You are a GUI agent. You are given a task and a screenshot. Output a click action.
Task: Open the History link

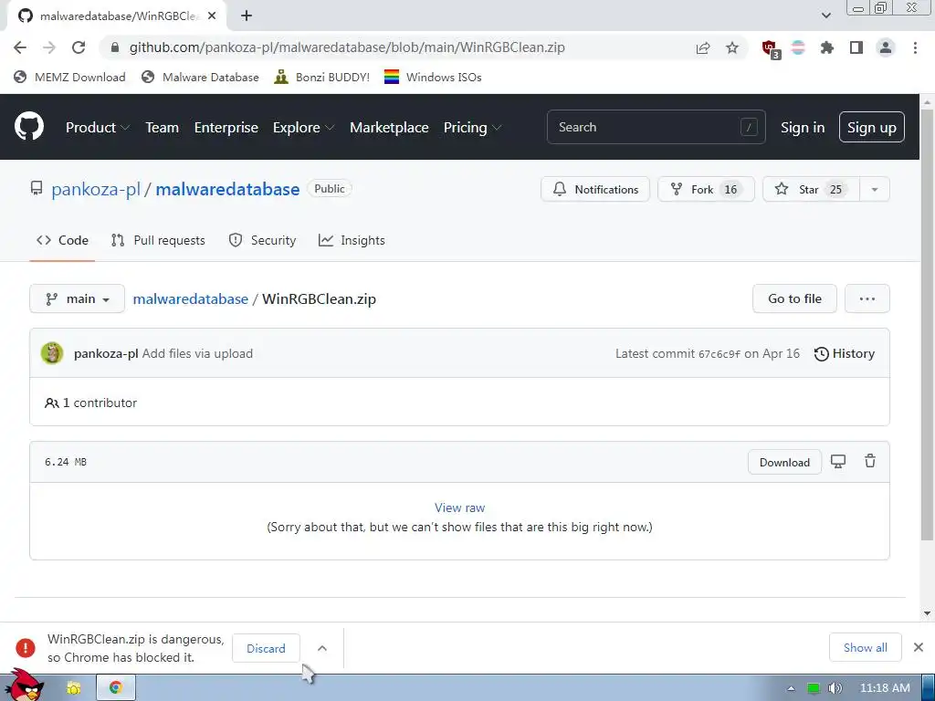point(845,353)
